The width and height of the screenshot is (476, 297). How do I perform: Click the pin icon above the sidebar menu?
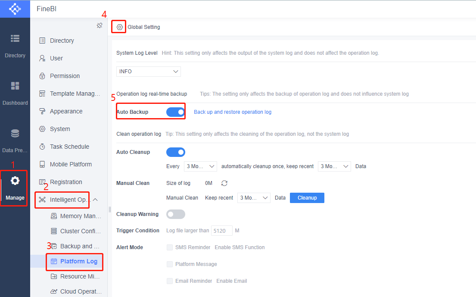click(x=100, y=26)
